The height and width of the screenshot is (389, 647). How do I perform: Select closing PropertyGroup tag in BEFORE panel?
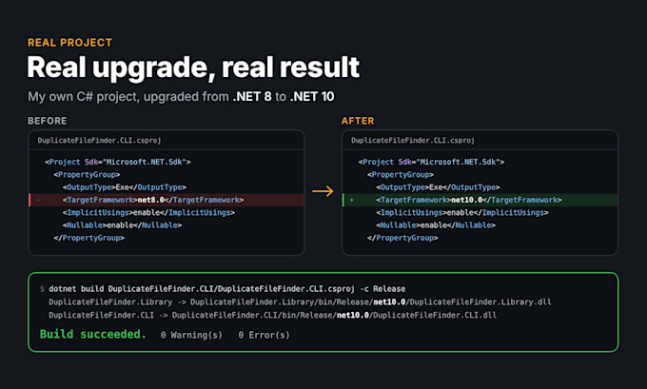tap(88, 238)
